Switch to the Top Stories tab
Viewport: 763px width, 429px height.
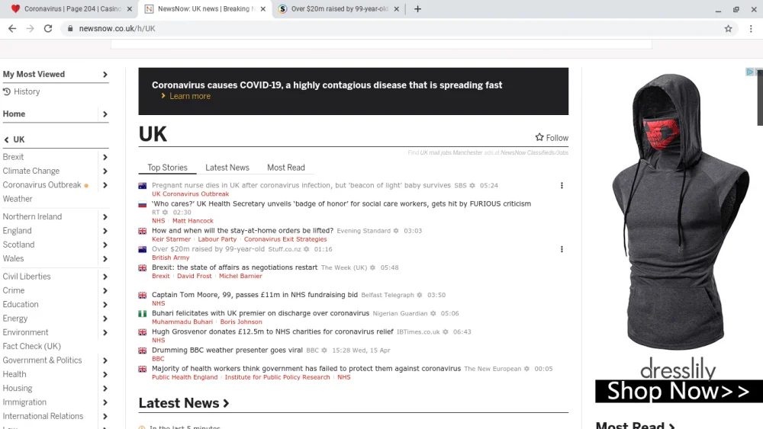(167, 168)
